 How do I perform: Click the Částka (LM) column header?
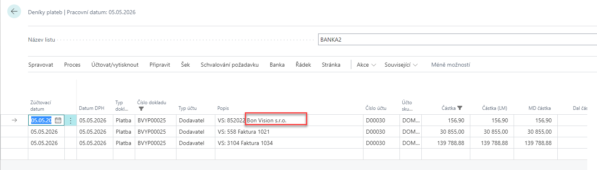[494, 108]
